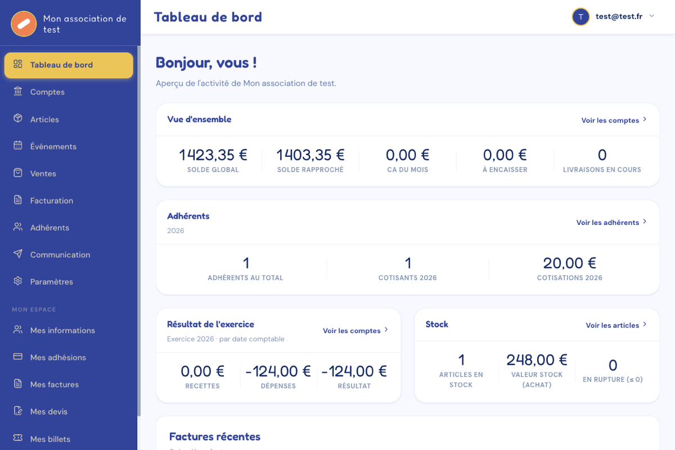Click the RÉSULTAT label
675x450 pixels.
(354, 386)
